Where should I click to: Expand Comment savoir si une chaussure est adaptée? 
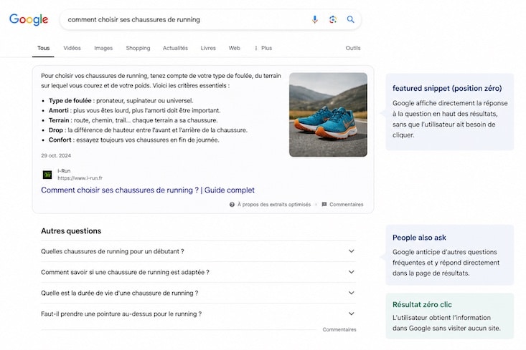pyautogui.click(x=198, y=272)
